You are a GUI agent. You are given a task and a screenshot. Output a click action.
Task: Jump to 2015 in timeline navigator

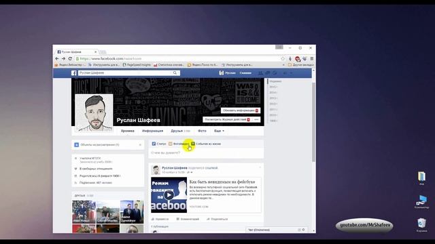coord(273,87)
